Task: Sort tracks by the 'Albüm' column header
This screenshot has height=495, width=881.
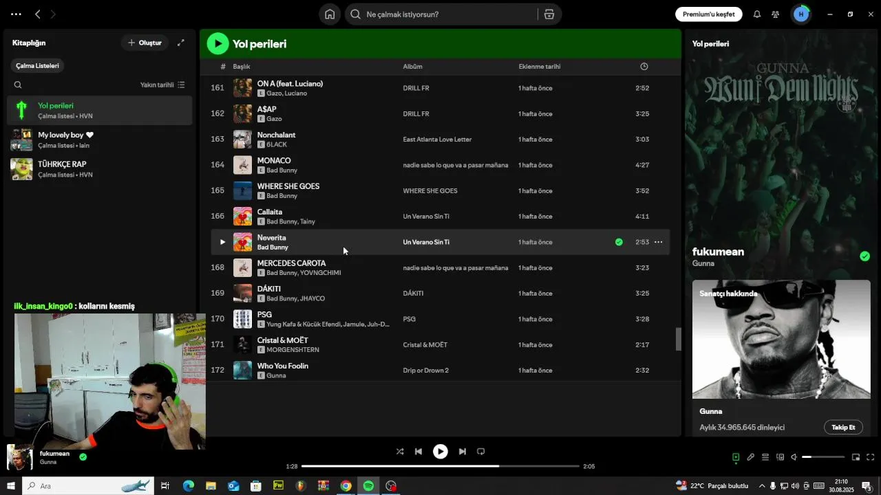Action: coord(413,67)
